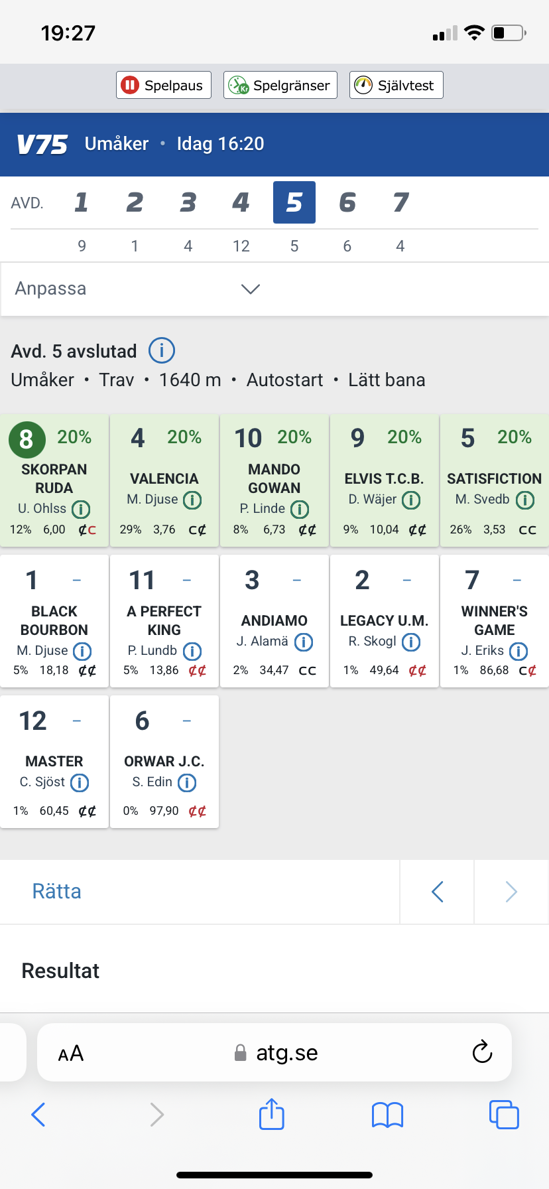Open Safari bookmarks book icon
549x1189 pixels.
[388, 1114]
